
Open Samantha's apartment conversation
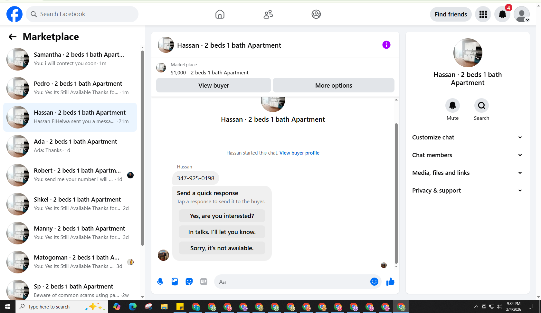70,59
